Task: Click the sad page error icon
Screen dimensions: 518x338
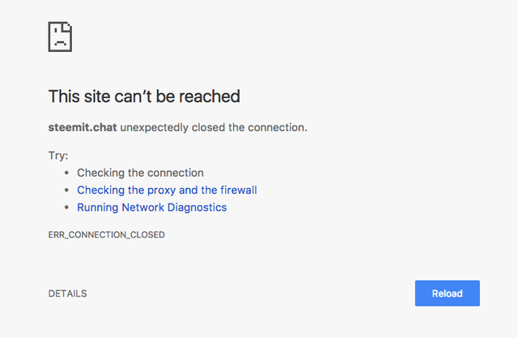Action: [62, 36]
